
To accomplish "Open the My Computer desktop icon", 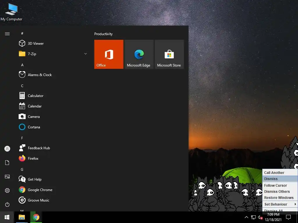I will click(x=11, y=12).
